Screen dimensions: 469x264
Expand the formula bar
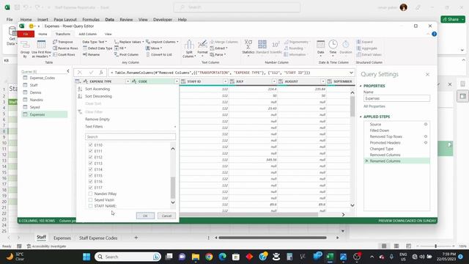click(351, 73)
